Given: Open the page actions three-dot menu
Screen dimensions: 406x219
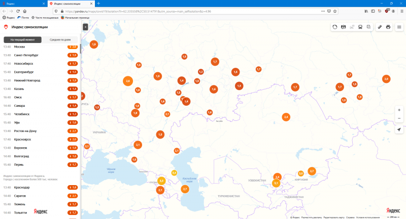Looking at the screenshot, I should [x=323, y=11].
